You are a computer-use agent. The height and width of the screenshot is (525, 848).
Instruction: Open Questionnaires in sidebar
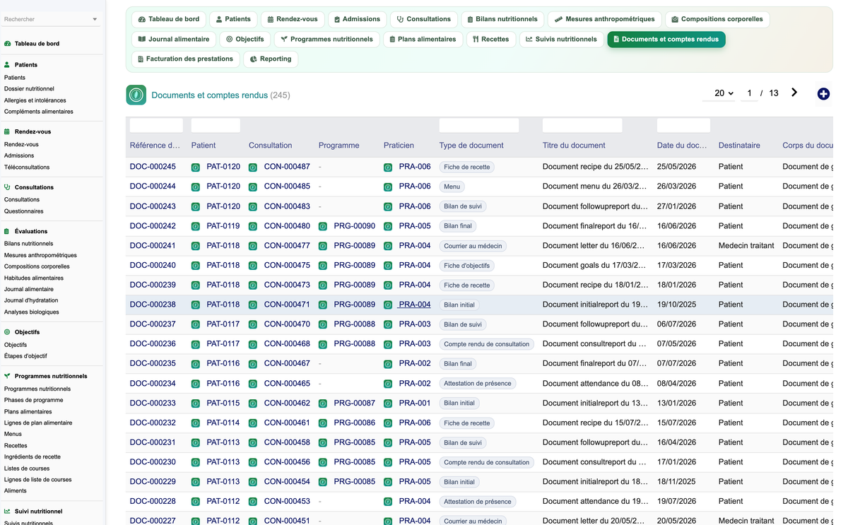tap(24, 211)
